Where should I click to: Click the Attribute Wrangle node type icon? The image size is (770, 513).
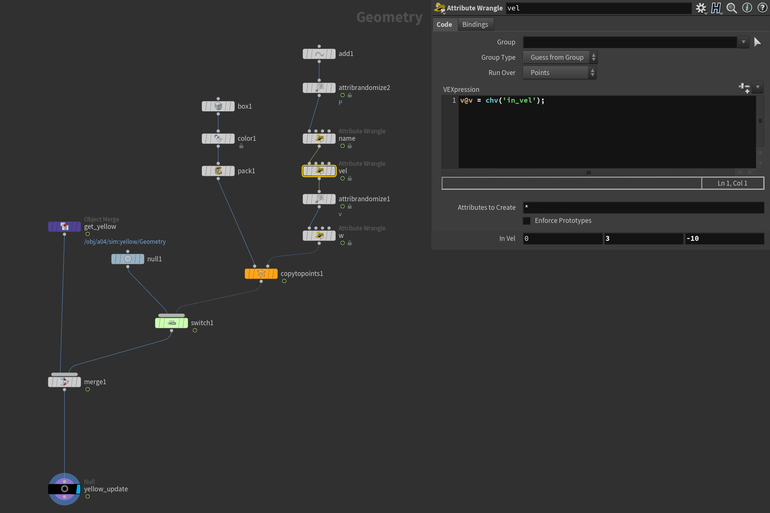(x=440, y=8)
